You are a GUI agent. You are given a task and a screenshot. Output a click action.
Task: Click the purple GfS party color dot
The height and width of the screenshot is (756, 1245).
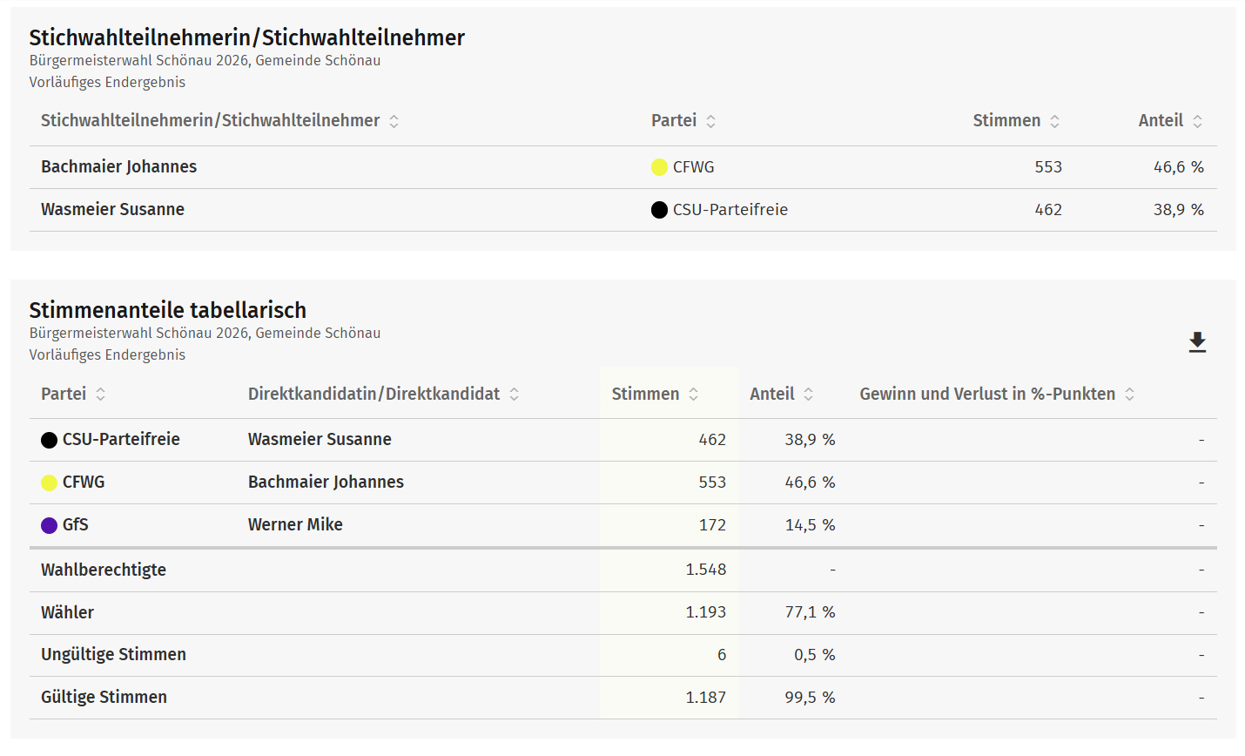tap(49, 525)
